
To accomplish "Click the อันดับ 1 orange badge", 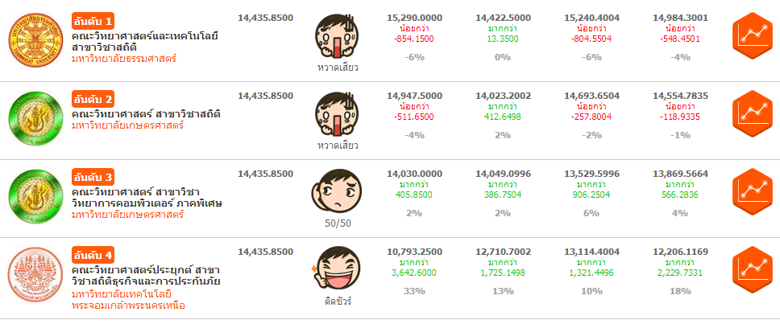I will pyautogui.click(x=93, y=19).
